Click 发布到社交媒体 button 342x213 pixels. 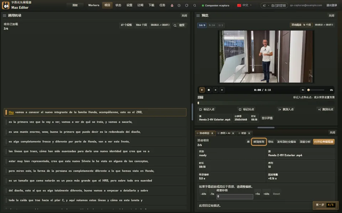tap(286, 142)
